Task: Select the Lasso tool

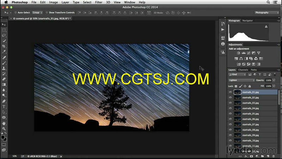Action: click(4, 35)
